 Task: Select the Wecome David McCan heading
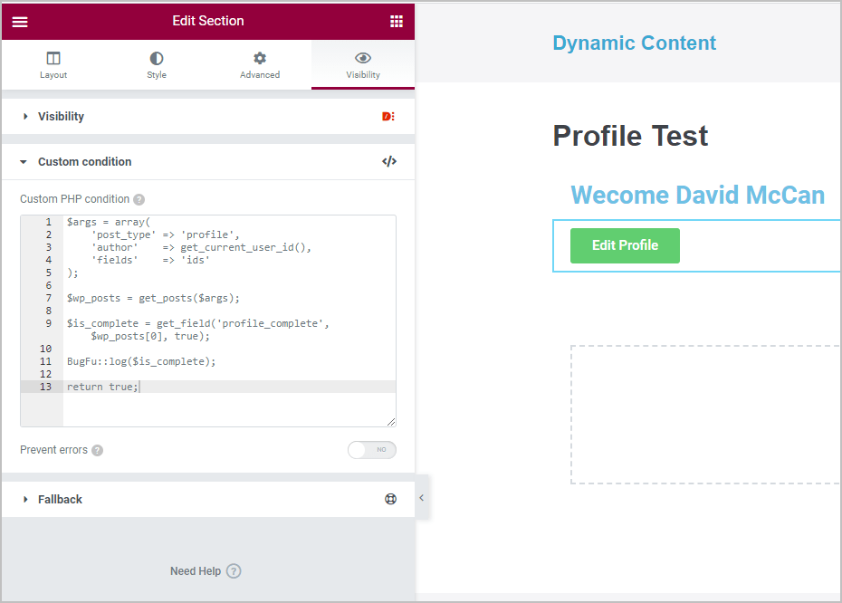tap(697, 195)
